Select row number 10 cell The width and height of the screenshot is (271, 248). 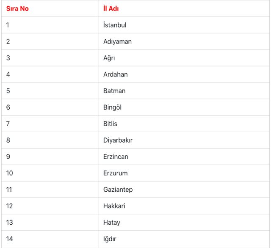coord(9,173)
